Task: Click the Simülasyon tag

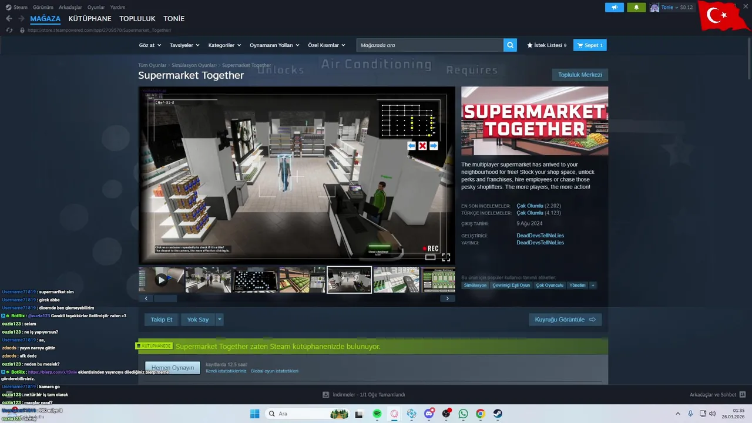Action: [475, 285]
